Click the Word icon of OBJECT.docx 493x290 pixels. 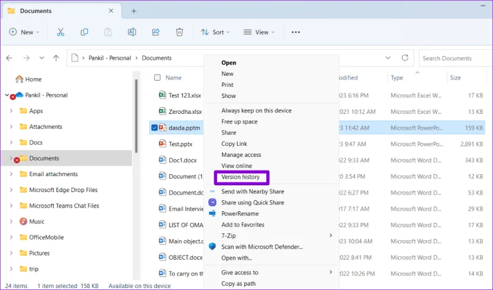click(x=162, y=257)
